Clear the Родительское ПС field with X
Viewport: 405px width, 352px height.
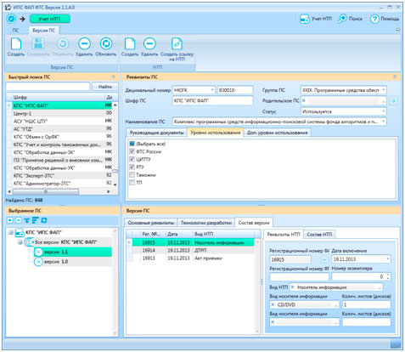[304, 100]
